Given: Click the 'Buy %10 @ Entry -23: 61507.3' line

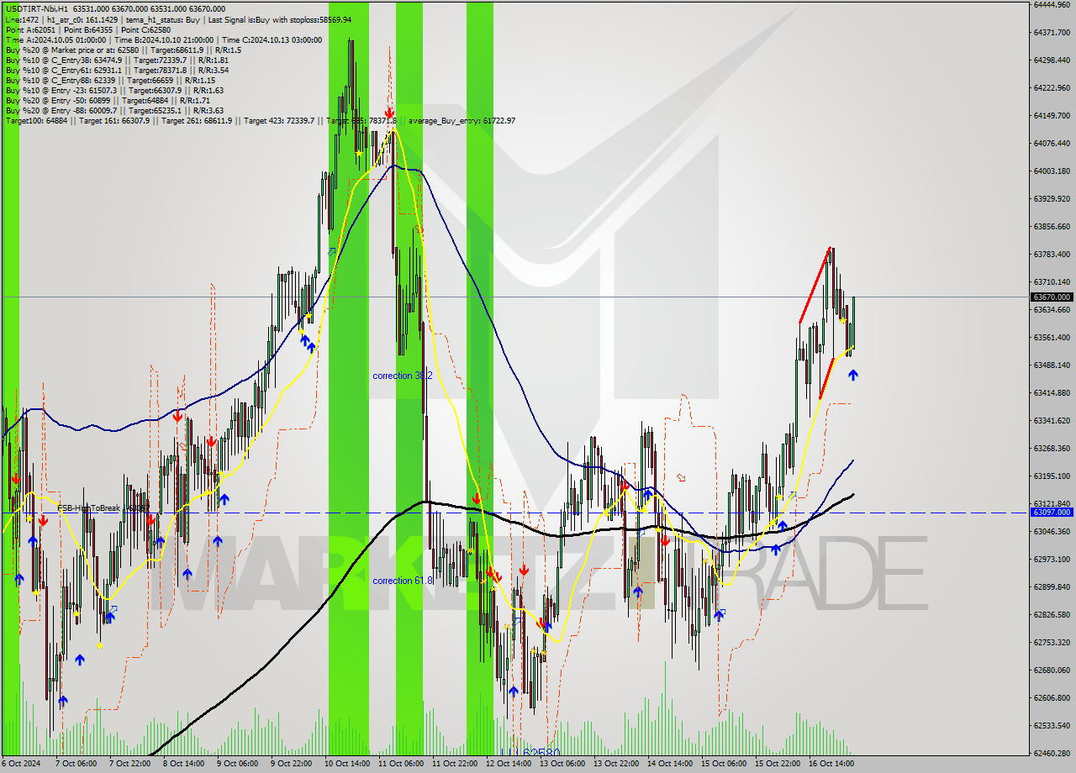Looking at the screenshot, I should [x=114, y=90].
